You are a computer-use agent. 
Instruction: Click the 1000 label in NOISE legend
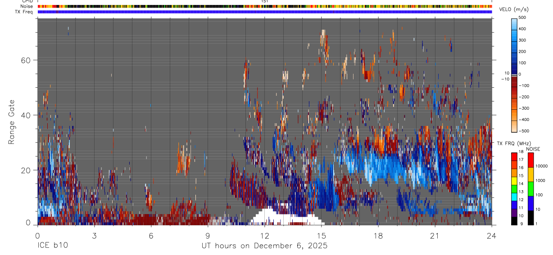pyautogui.click(x=539, y=180)
